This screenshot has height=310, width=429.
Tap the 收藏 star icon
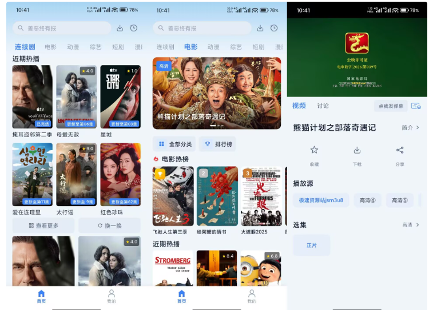[314, 150]
